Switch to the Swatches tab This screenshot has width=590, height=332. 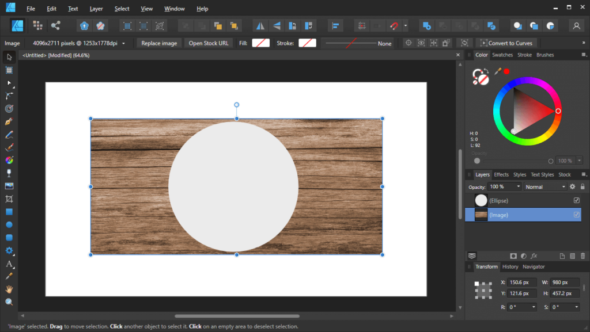(x=502, y=55)
